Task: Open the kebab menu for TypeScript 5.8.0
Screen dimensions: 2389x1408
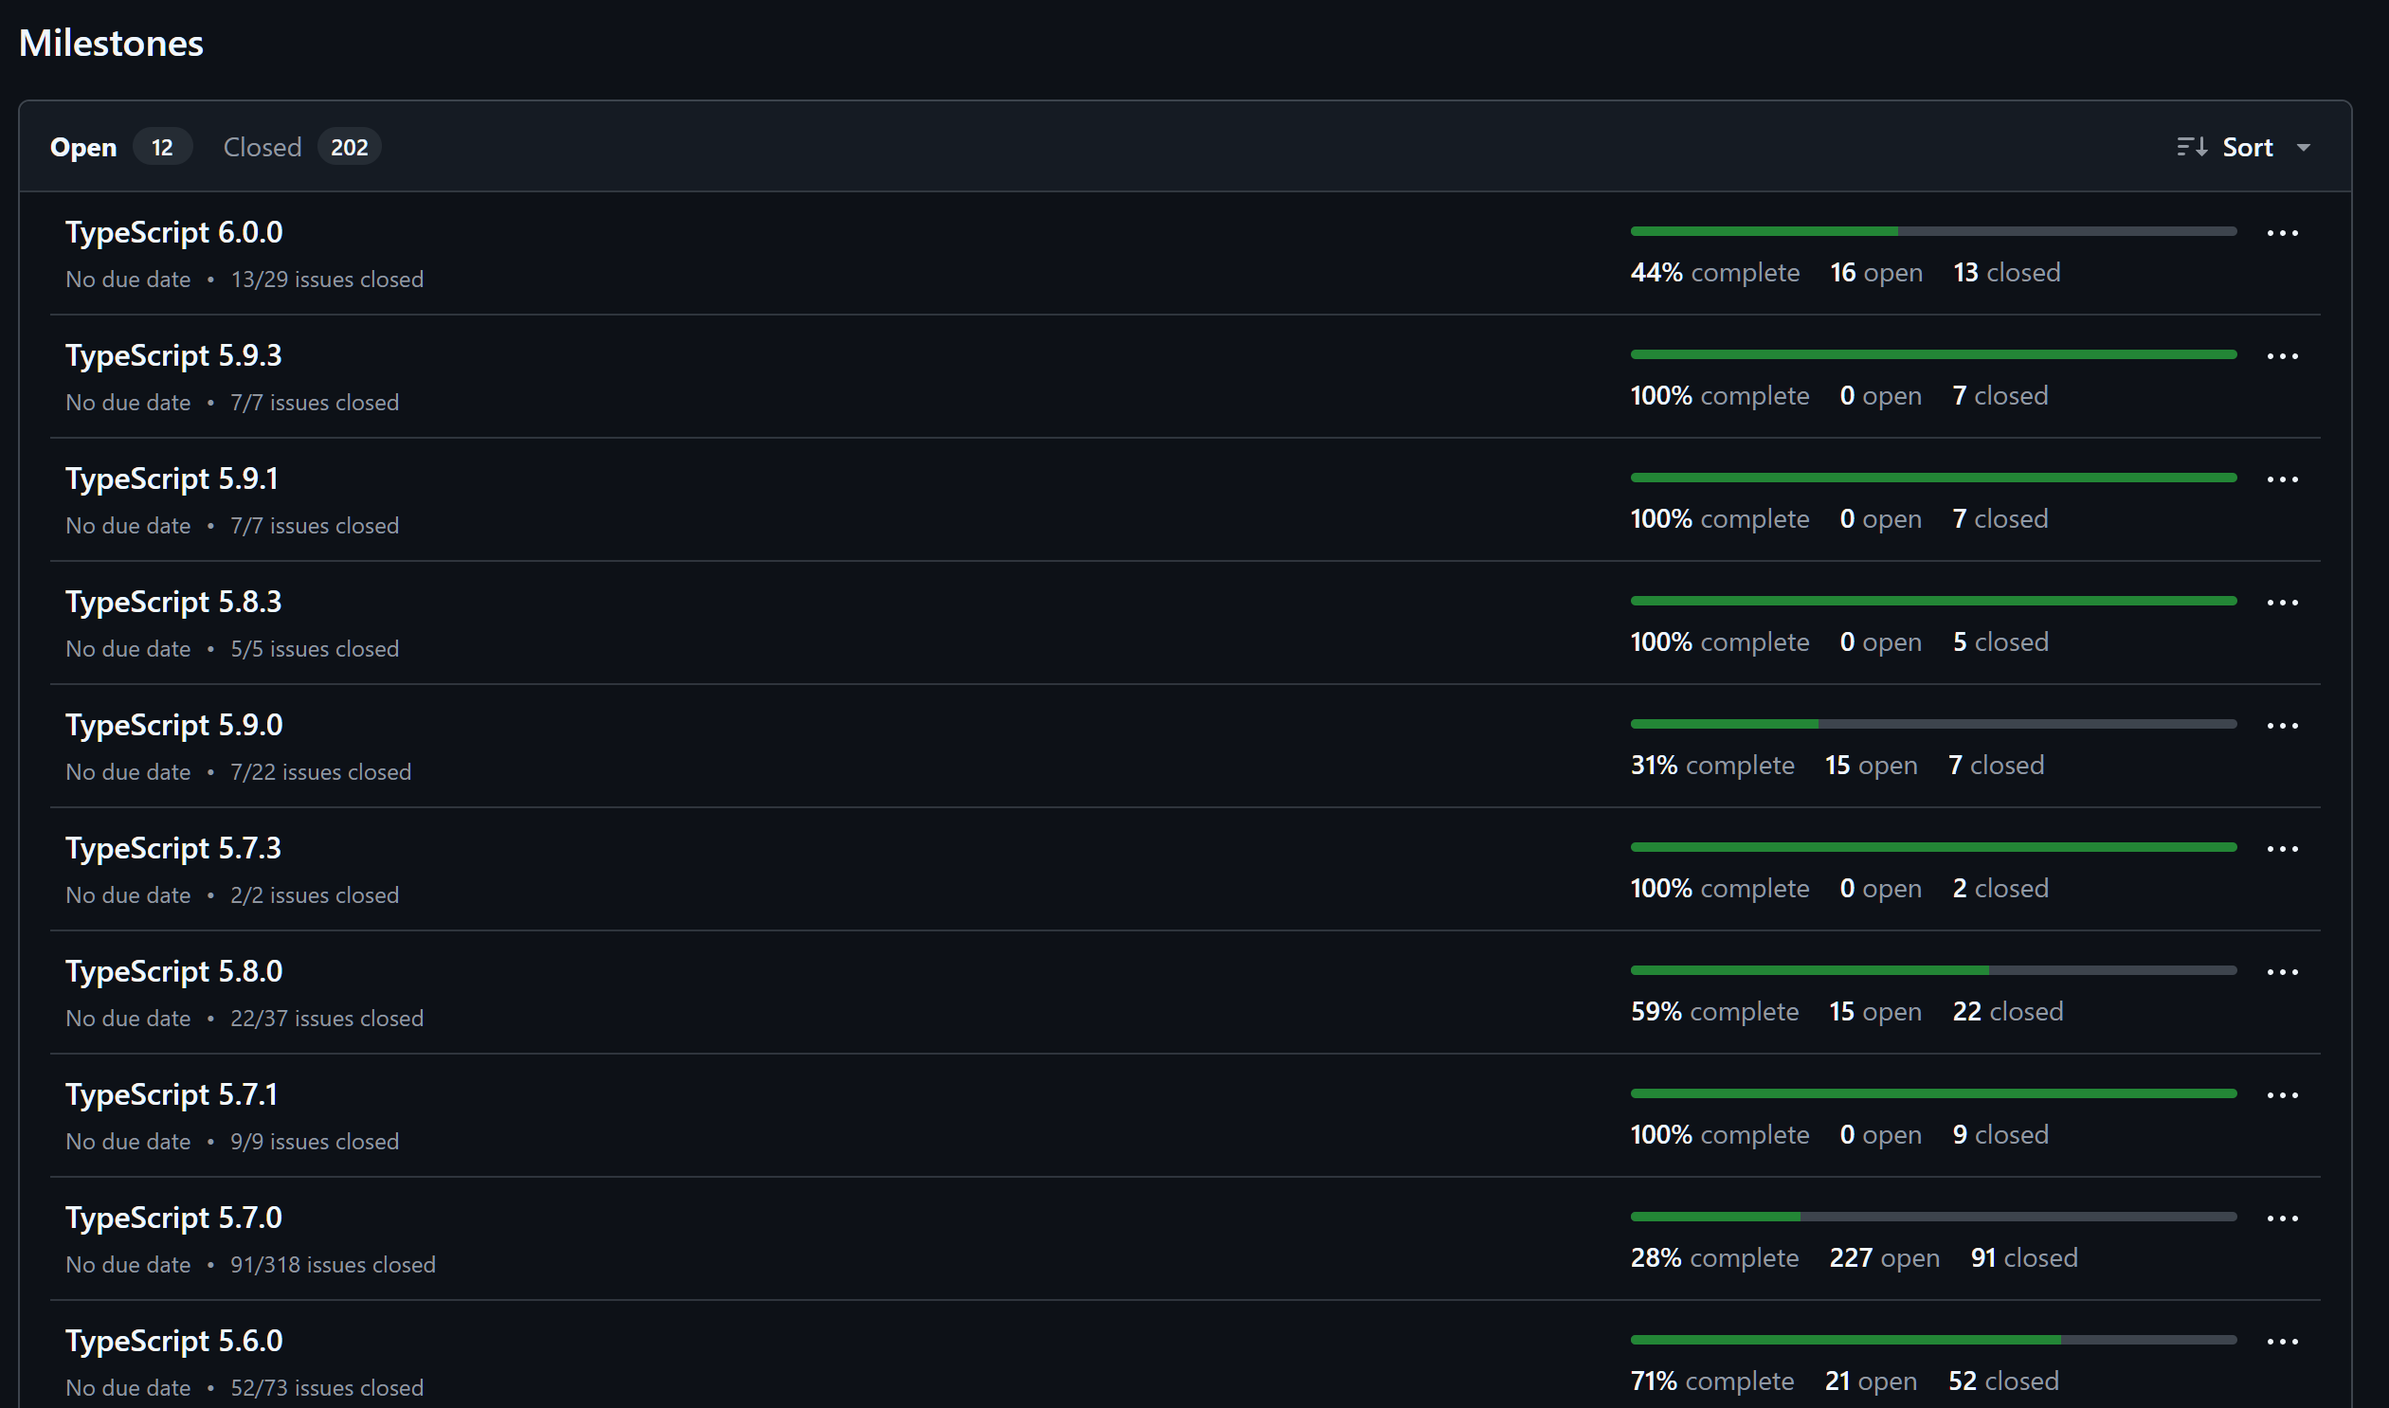Action: click(x=2283, y=970)
